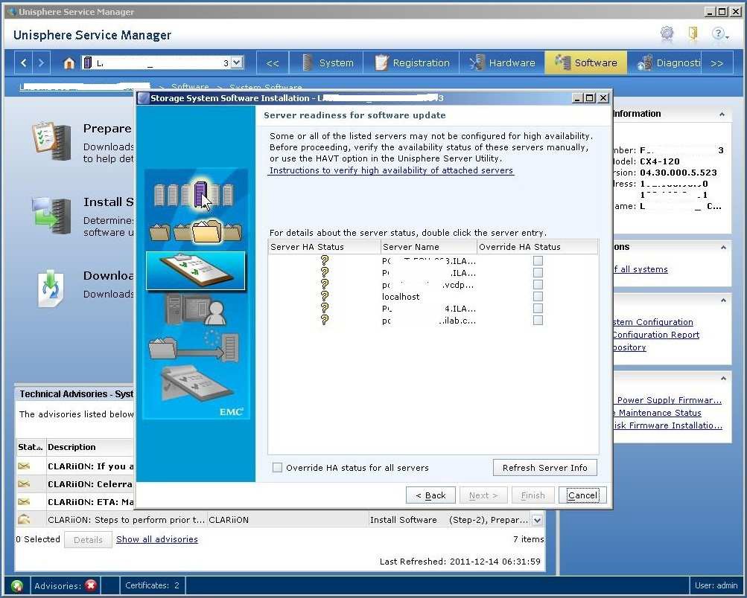Click green status icon in status bar
The width and height of the screenshot is (747, 598).
coord(17,585)
